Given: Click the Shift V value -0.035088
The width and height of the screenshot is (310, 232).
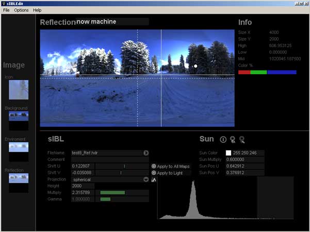Looking at the screenshot, I should pyautogui.click(x=83, y=173).
